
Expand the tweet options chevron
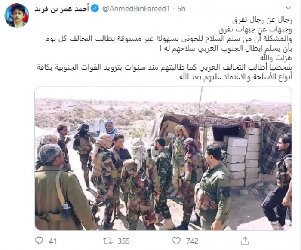289,8
